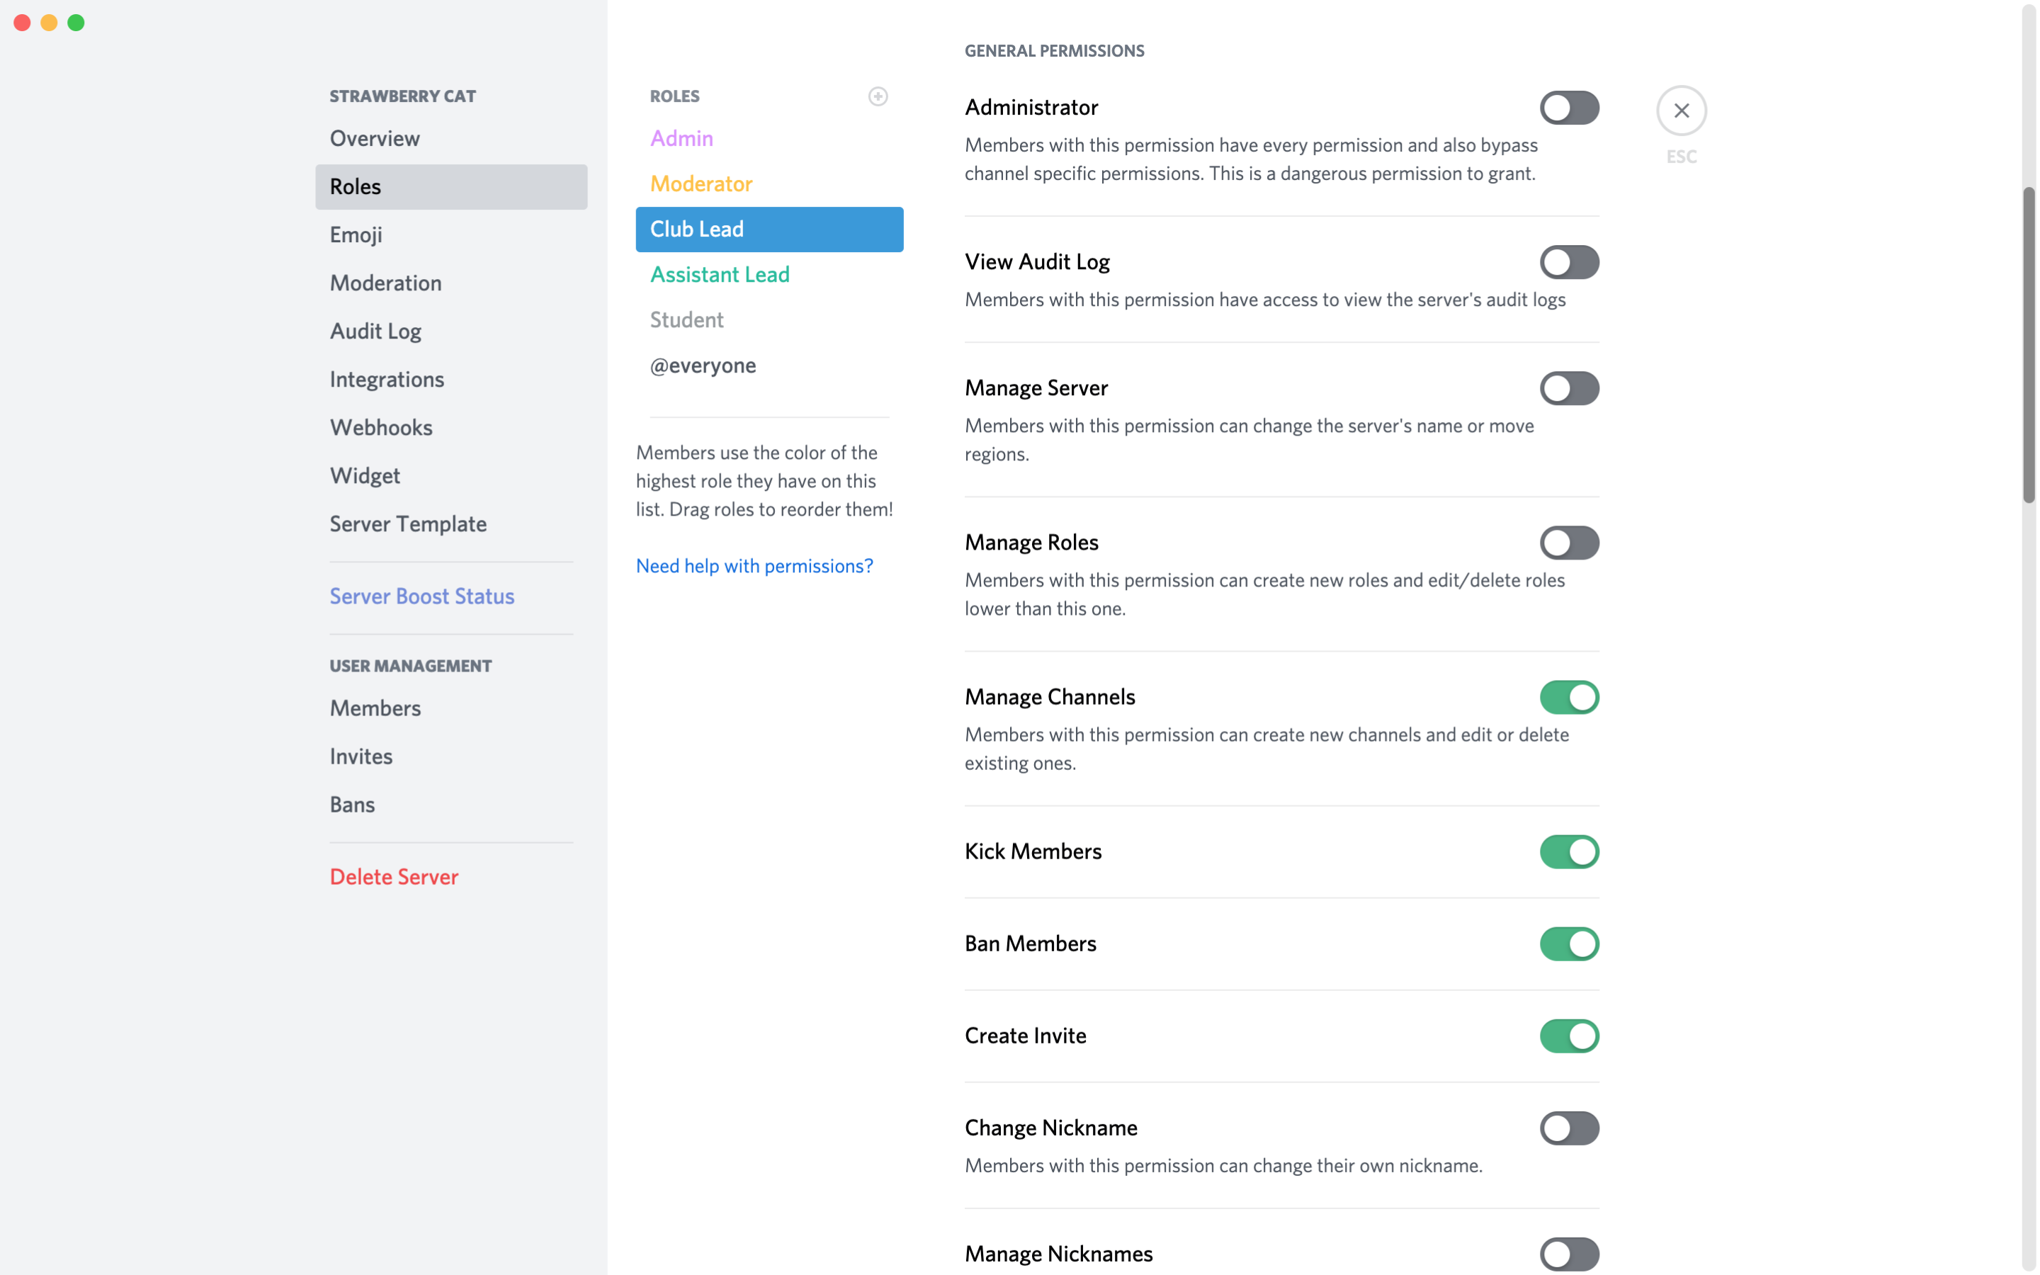Click the Members user management item
This screenshot has width=2040, height=1275.
pyautogui.click(x=375, y=706)
